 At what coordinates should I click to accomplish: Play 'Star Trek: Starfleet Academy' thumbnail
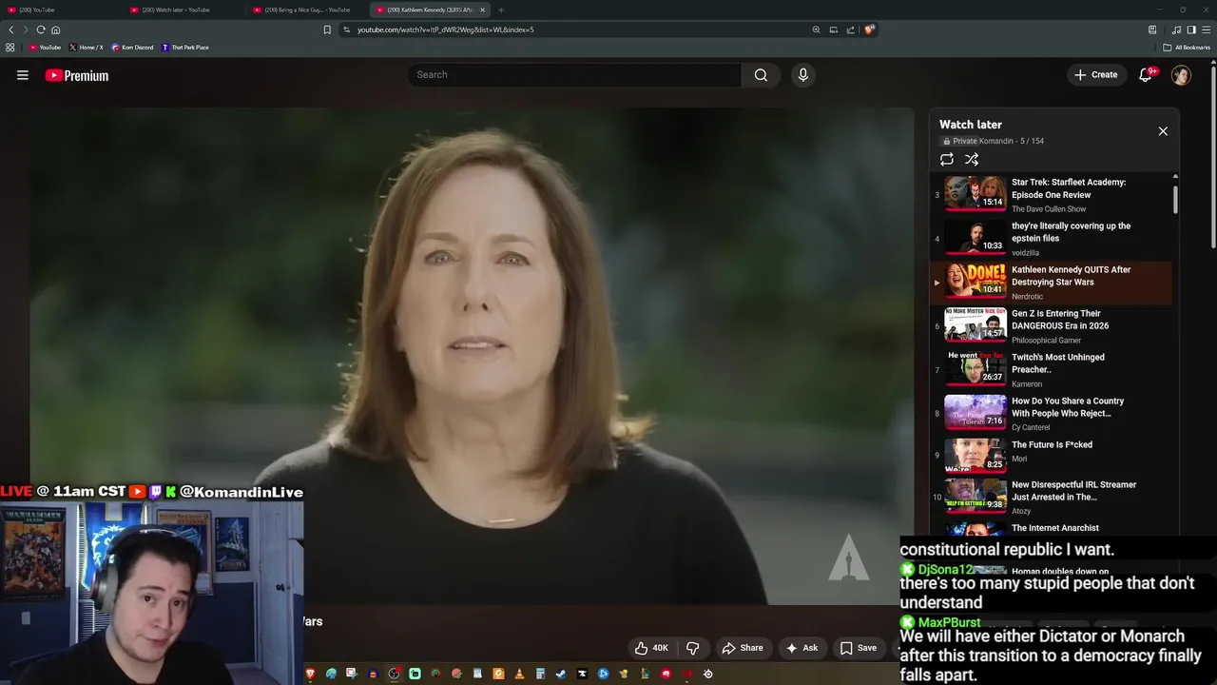[x=975, y=193]
